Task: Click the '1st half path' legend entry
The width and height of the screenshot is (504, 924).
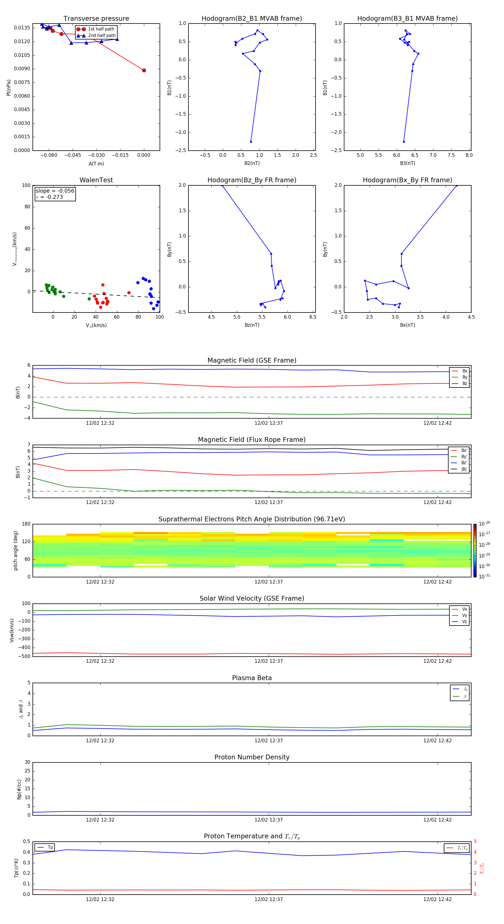Action: [96, 29]
